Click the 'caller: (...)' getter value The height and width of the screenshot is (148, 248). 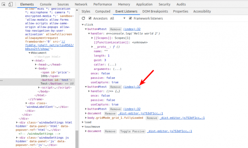[x=112, y=65]
